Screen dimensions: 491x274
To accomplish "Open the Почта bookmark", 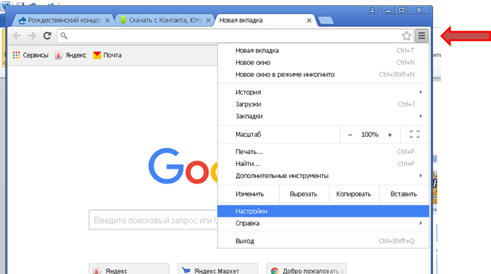I will click(107, 55).
